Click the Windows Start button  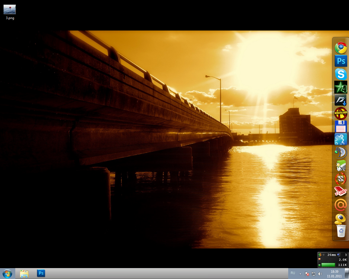click(x=7, y=274)
